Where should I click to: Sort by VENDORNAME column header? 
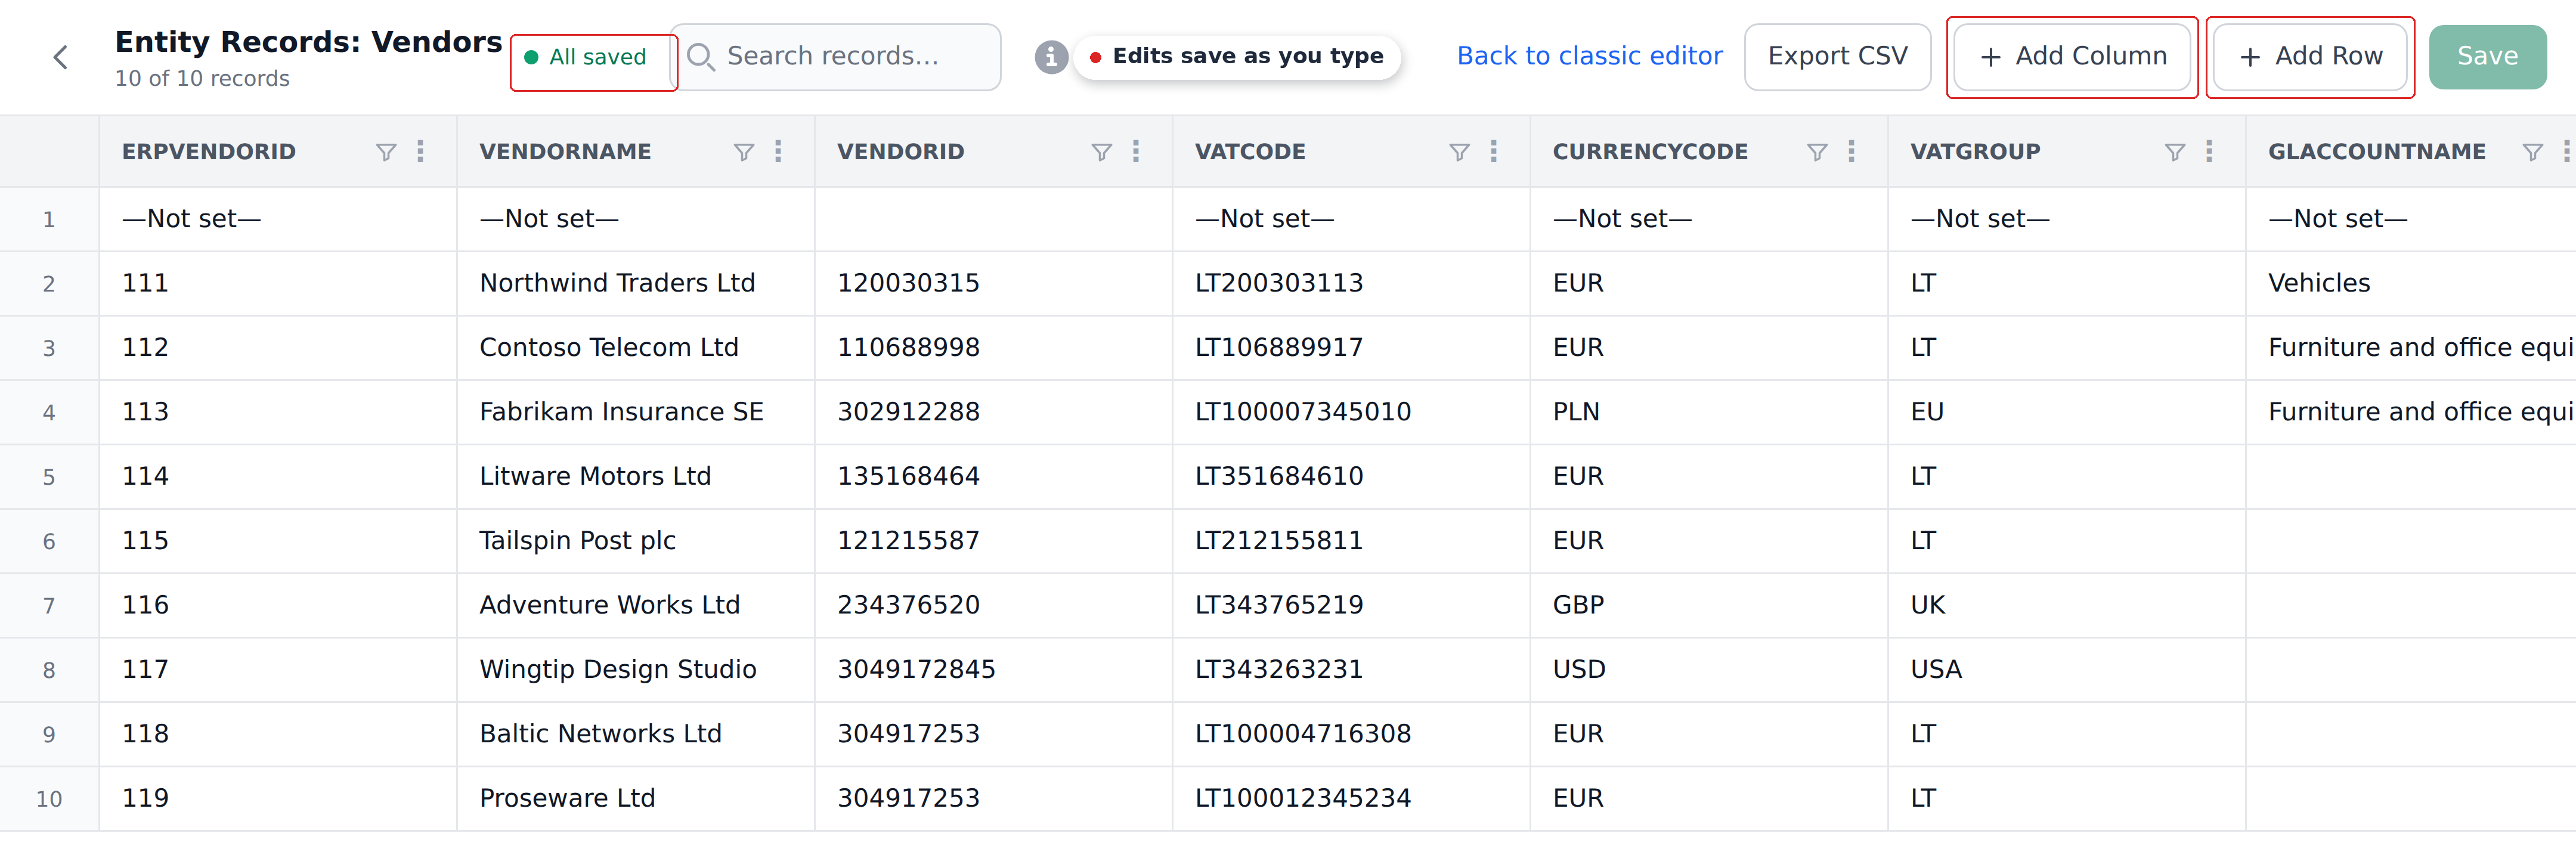pos(565,152)
